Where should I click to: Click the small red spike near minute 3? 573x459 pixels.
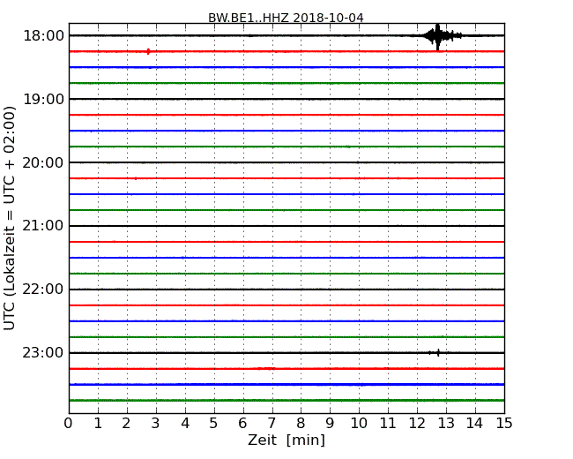tap(148, 51)
